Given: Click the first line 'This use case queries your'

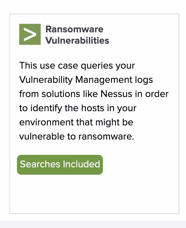Looking at the screenshot, I should 77,66.
